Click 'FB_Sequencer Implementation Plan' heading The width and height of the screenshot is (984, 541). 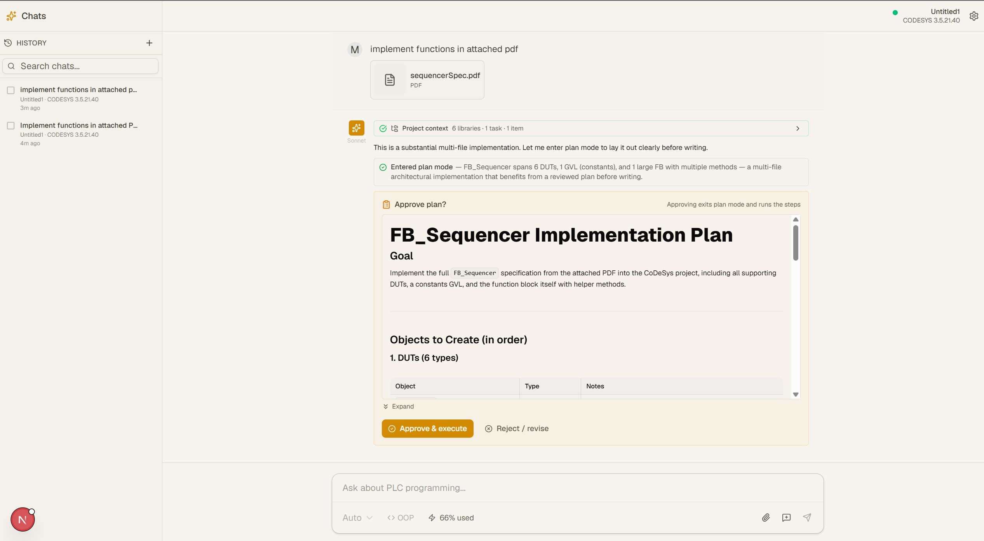[561, 235]
